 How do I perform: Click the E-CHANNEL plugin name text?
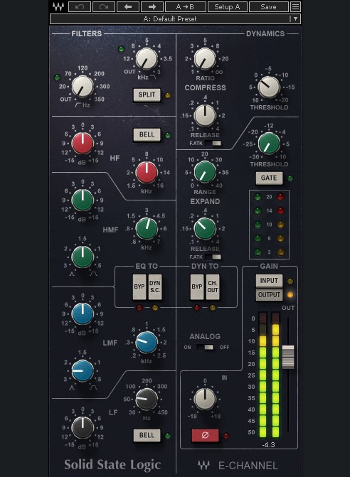[248, 466]
